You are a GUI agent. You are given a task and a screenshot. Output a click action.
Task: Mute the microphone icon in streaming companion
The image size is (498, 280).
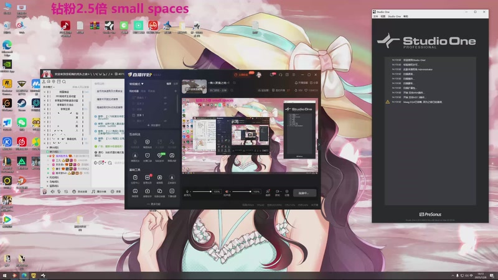pos(187,192)
